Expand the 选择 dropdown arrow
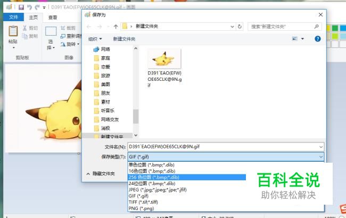 click(54, 48)
